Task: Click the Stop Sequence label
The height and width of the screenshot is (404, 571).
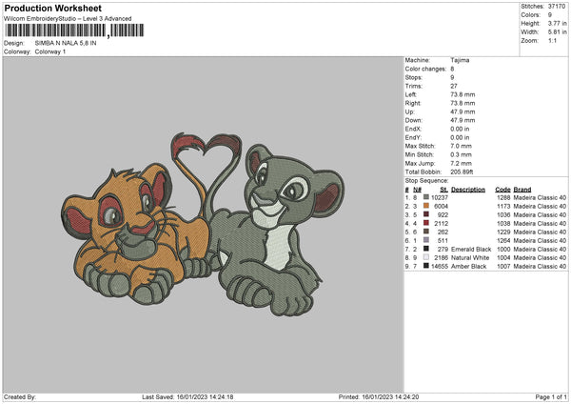Action: (426, 180)
